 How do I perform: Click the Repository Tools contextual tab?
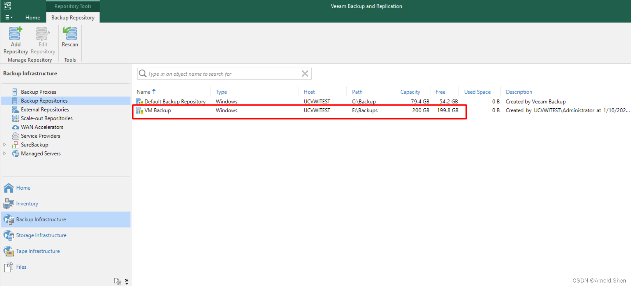tap(73, 6)
